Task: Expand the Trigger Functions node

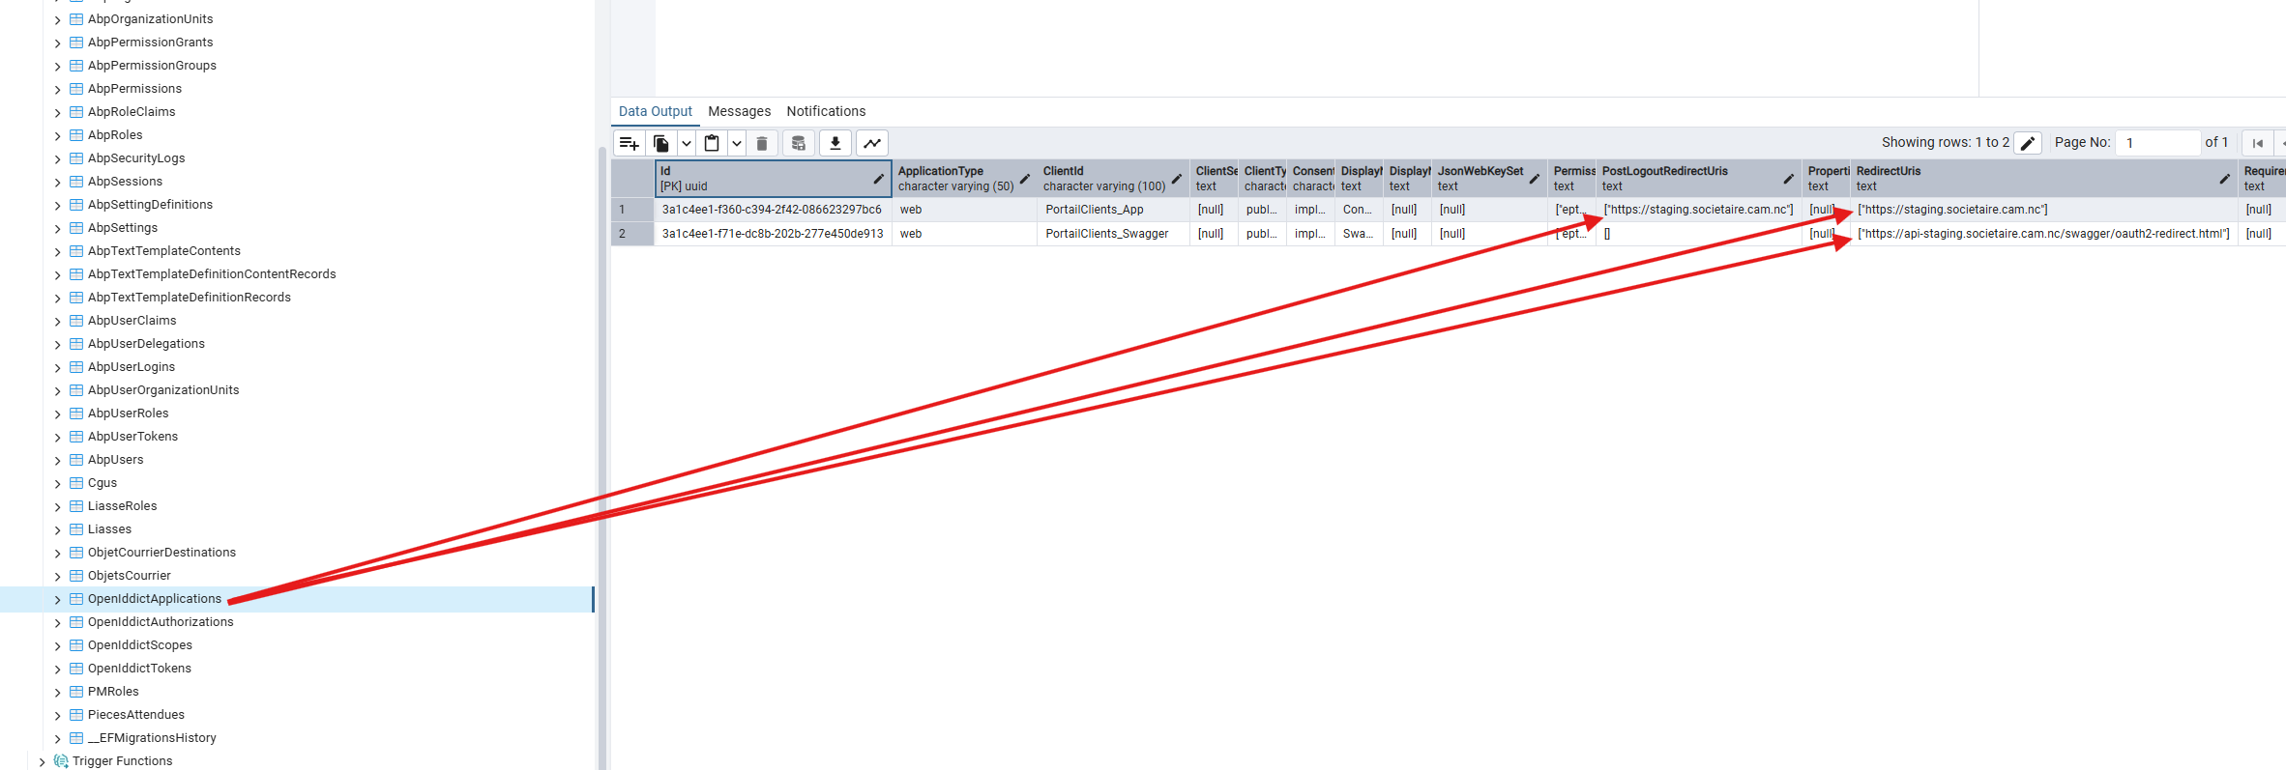Action: (x=42, y=762)
